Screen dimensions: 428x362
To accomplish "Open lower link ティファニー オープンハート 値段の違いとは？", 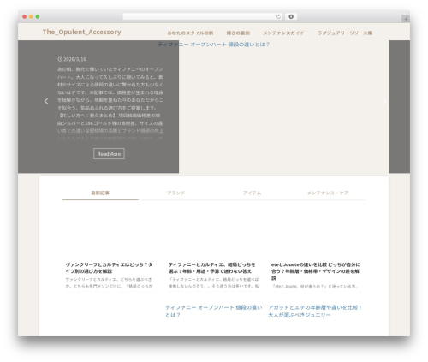I will click(x=214, y=312).
